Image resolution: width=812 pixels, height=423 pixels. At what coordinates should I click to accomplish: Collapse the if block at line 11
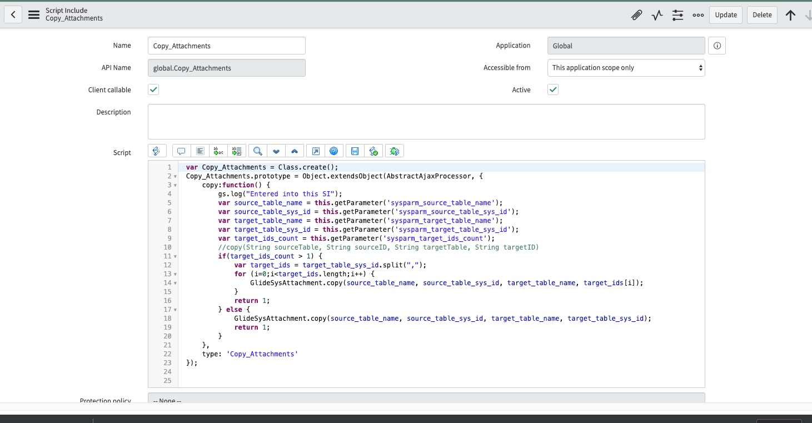[176, 256]
